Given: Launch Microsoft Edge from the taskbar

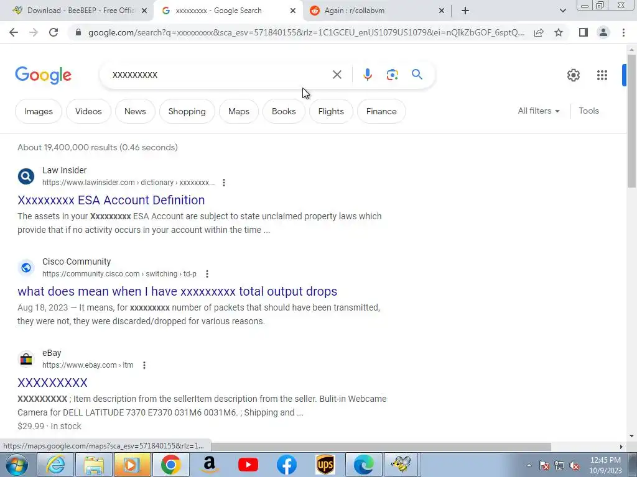Looking at the screenshot, I should click(363, 465).
